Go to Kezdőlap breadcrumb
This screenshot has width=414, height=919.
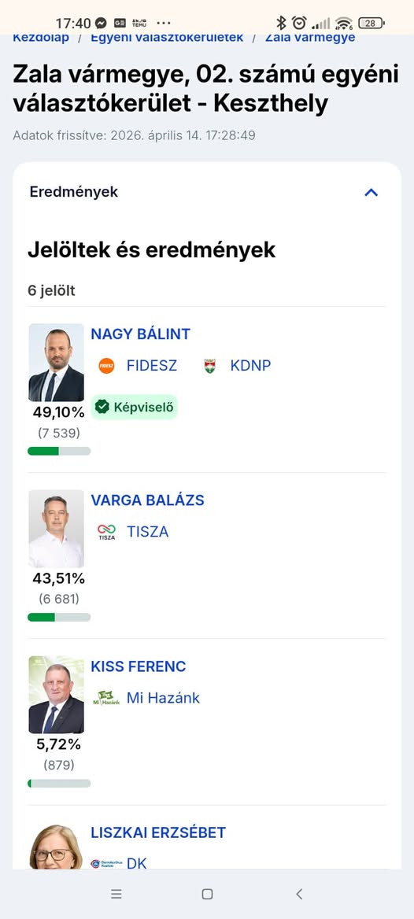(41, 38)
